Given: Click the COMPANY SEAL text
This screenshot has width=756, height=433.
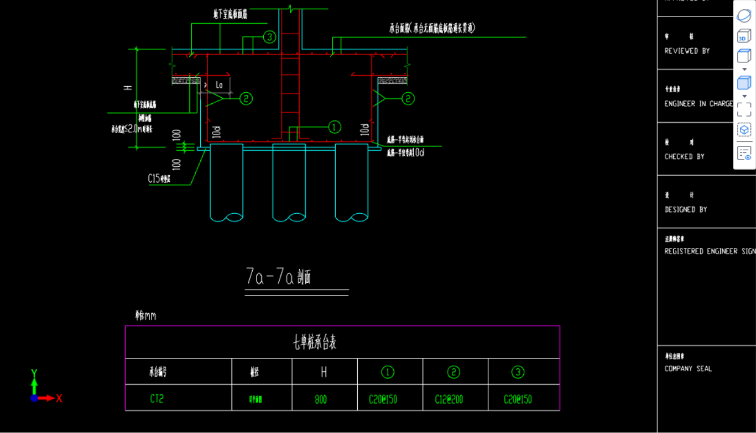Looking at the screenshot, I should 688,369.
